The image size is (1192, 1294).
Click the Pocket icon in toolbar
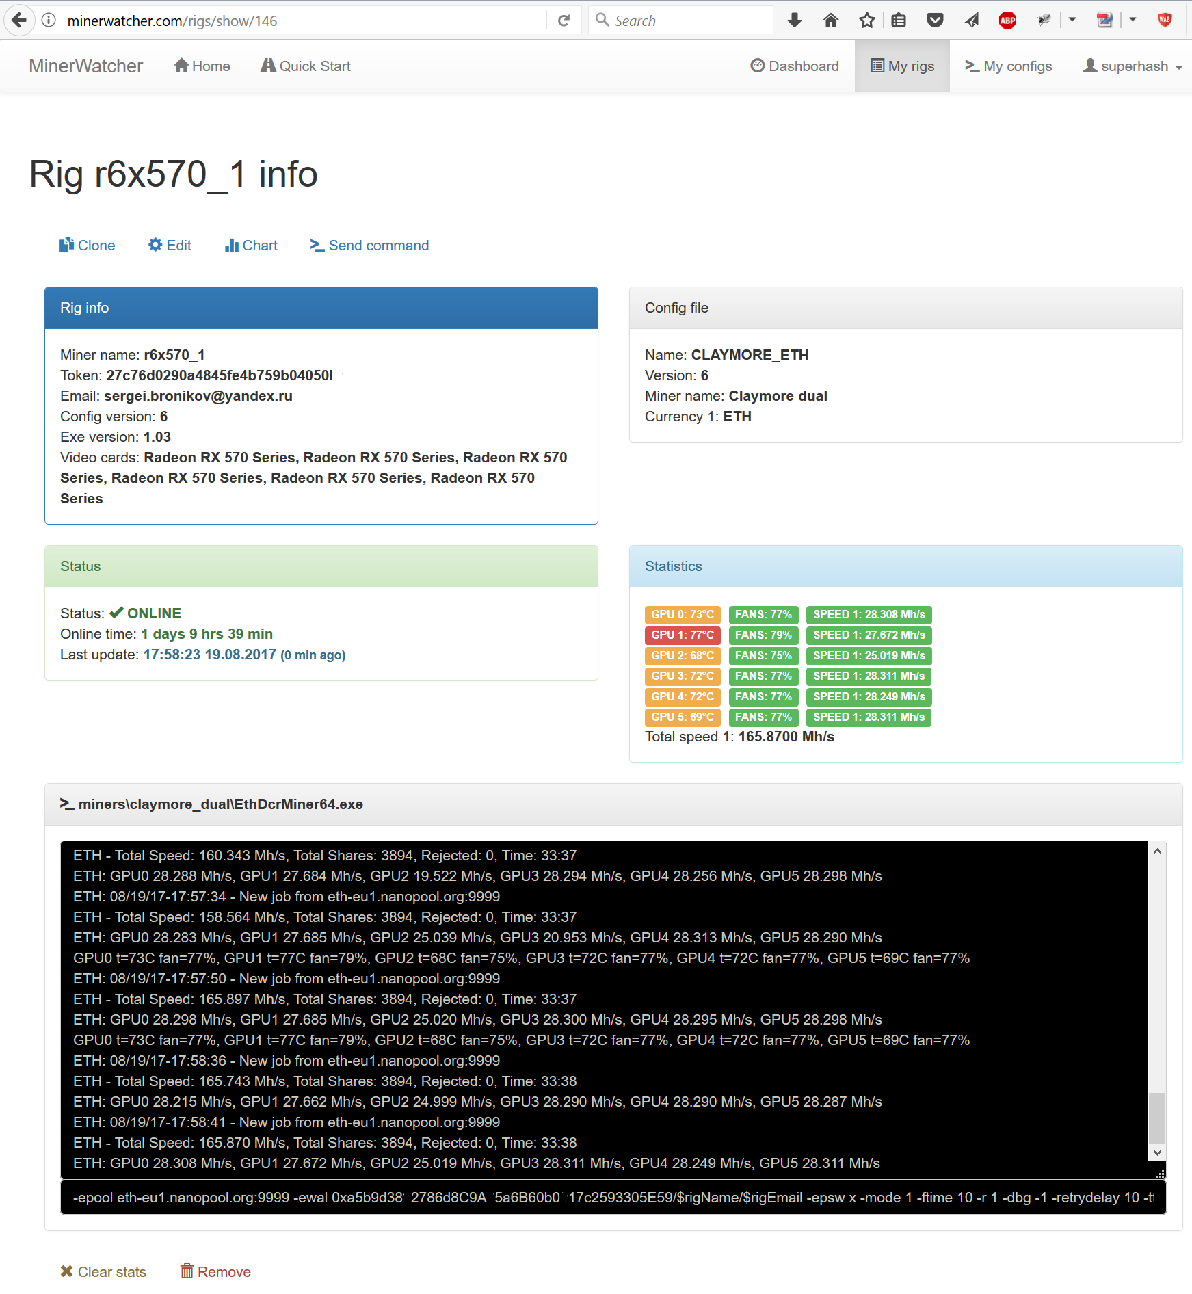click(x=935, y=21)
